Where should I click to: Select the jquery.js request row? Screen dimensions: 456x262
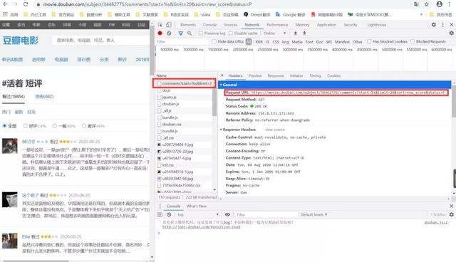pos(184,98)
